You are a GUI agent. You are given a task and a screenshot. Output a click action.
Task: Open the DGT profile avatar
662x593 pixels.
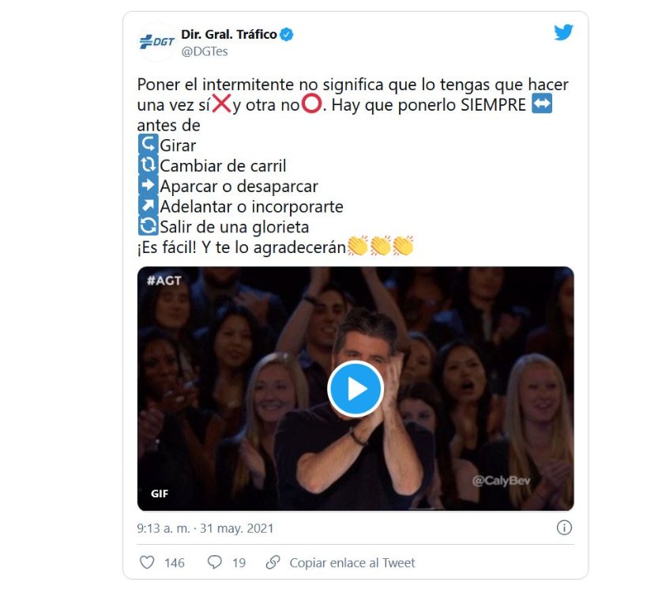click(156, 42)
